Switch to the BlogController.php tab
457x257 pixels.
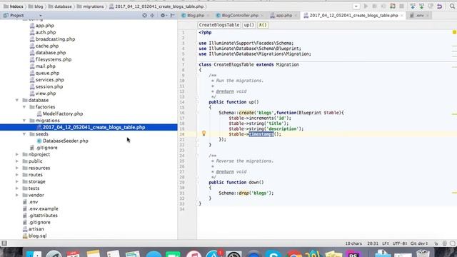pos(240,16)
